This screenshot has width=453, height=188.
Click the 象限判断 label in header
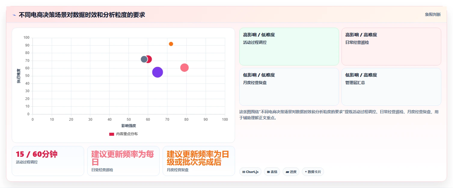tap(433, 14)
